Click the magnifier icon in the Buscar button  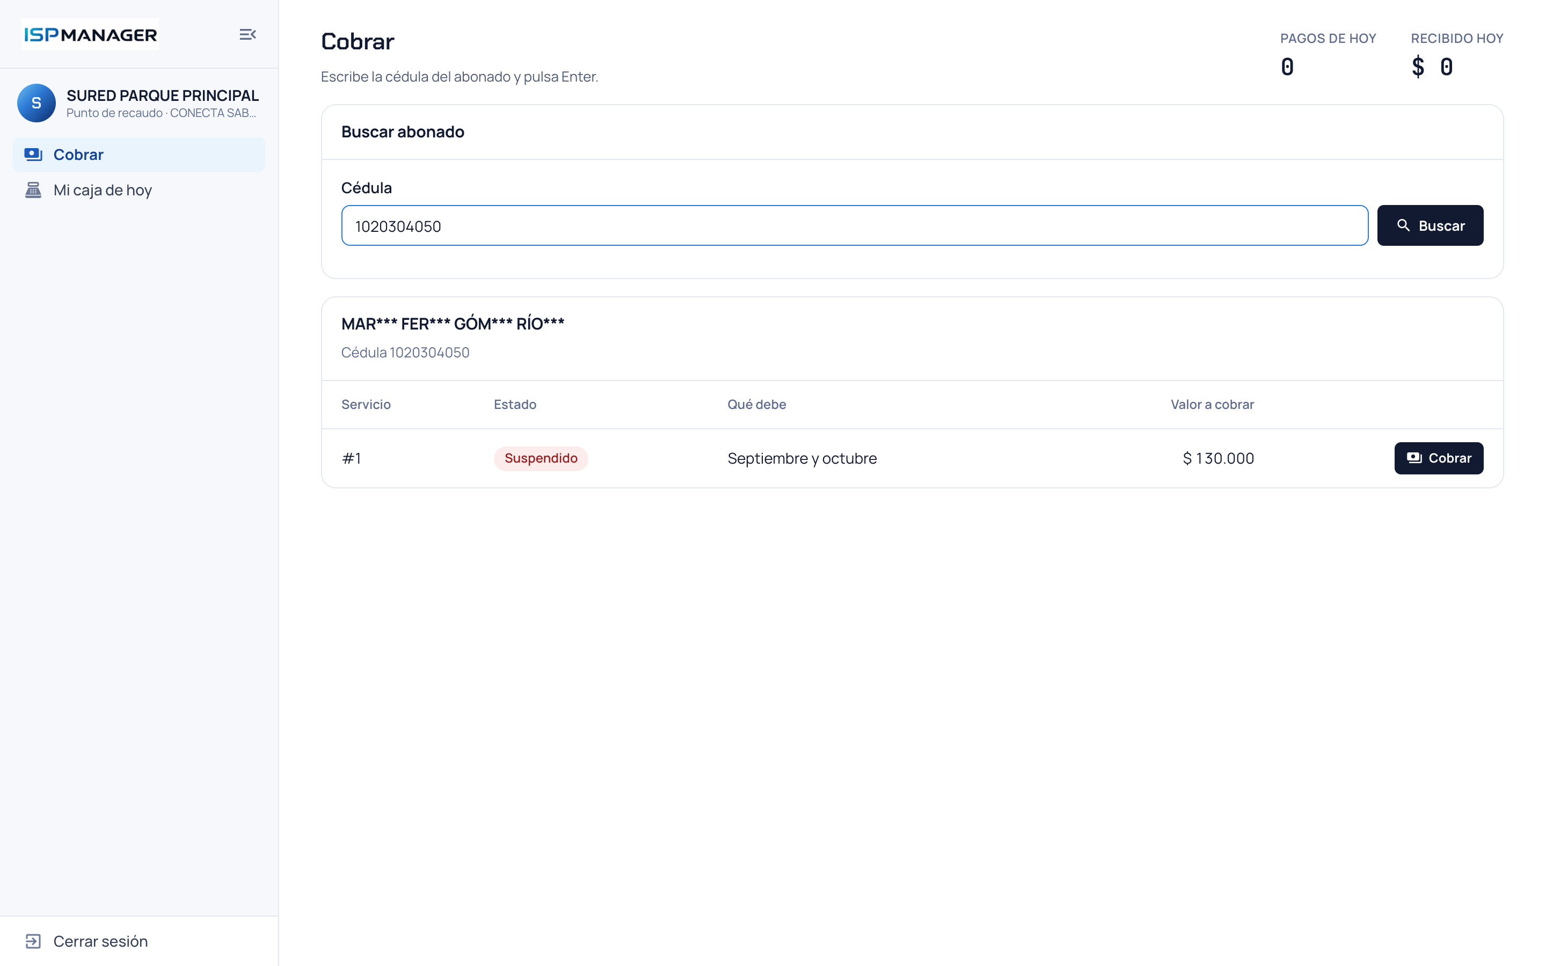(x=1404, y=225)
